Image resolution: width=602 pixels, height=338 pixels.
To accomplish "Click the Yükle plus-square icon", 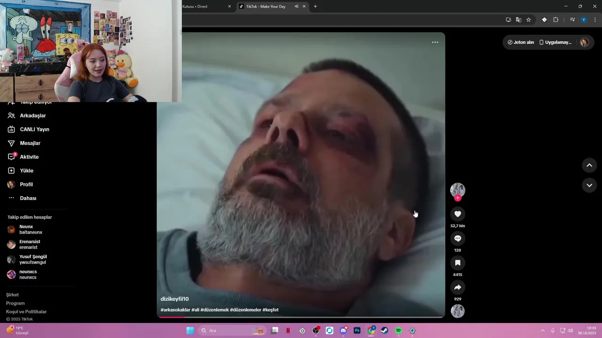I will (11, 170).
